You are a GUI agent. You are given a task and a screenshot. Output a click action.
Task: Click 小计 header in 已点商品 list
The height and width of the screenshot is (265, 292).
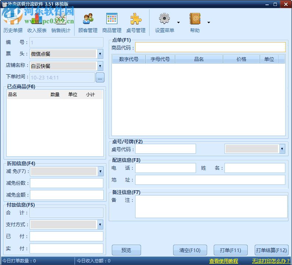(x=90, y=95)
